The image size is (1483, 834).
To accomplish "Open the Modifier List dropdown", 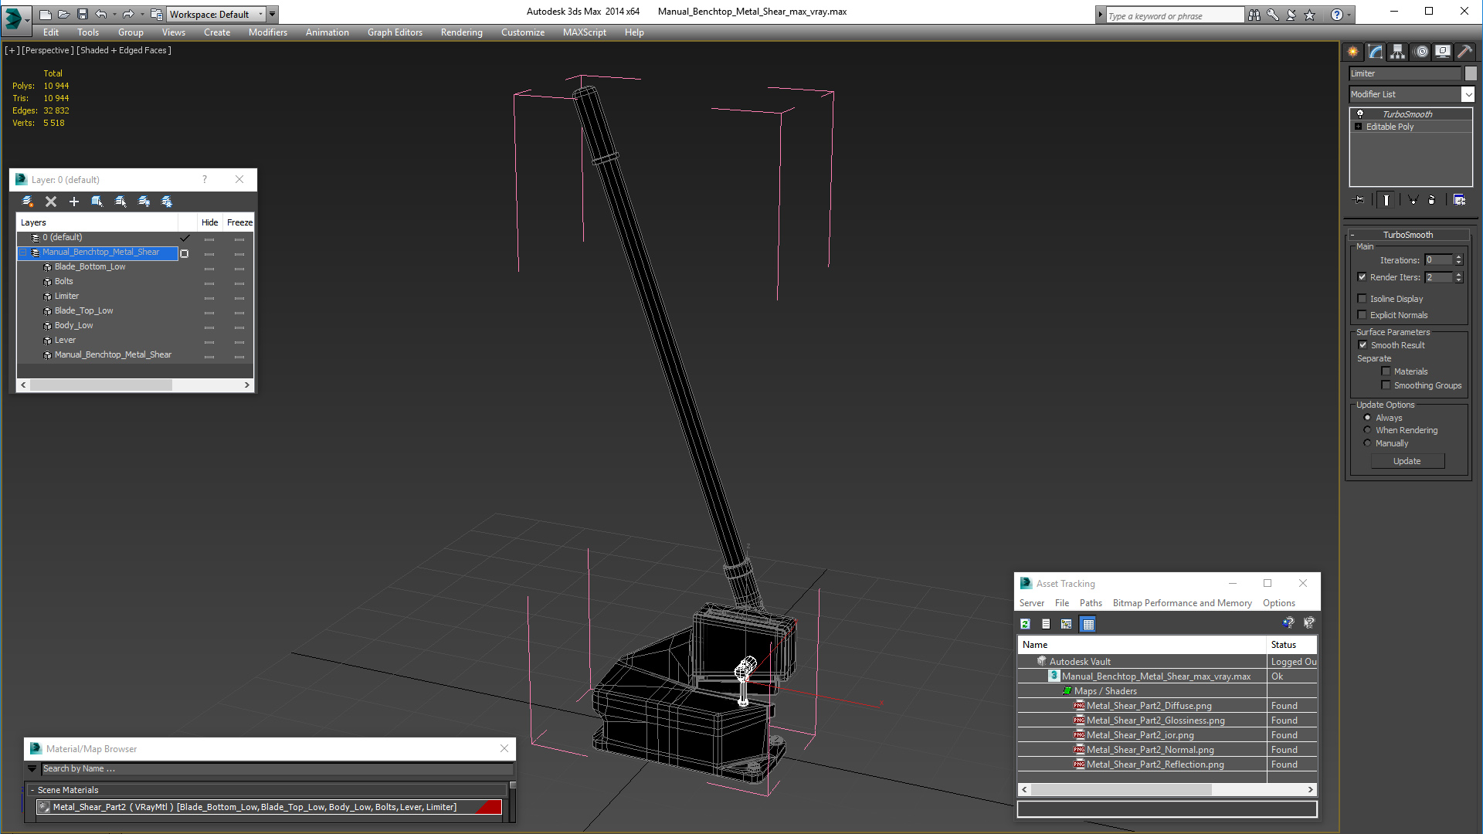I will 1468,94.
